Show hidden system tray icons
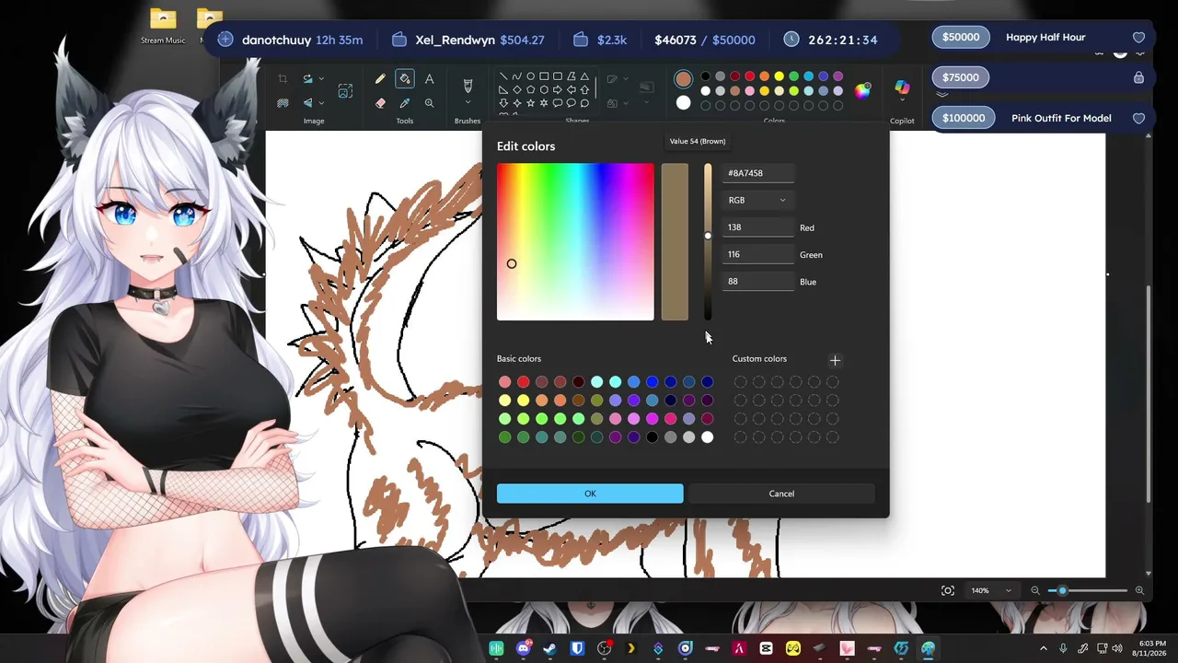The width and height of the screenshot is (1178, 663). (x=1043, y=648)
